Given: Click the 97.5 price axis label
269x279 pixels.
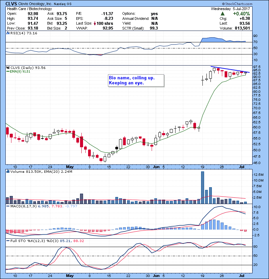Looking at the screenshot, I should (x=257, y=67).
